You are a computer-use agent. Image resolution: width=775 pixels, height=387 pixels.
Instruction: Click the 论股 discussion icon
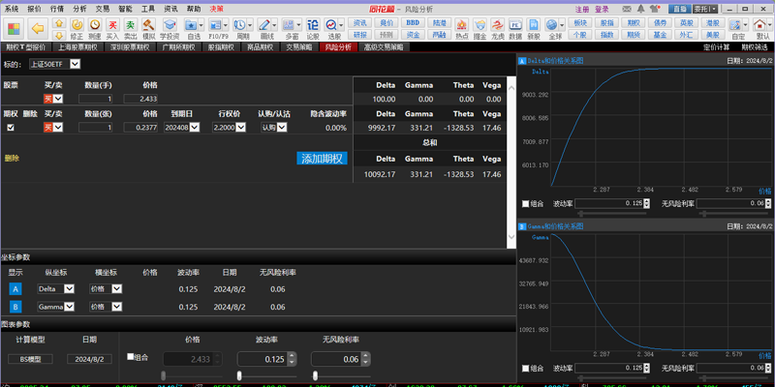pos(313,27)
